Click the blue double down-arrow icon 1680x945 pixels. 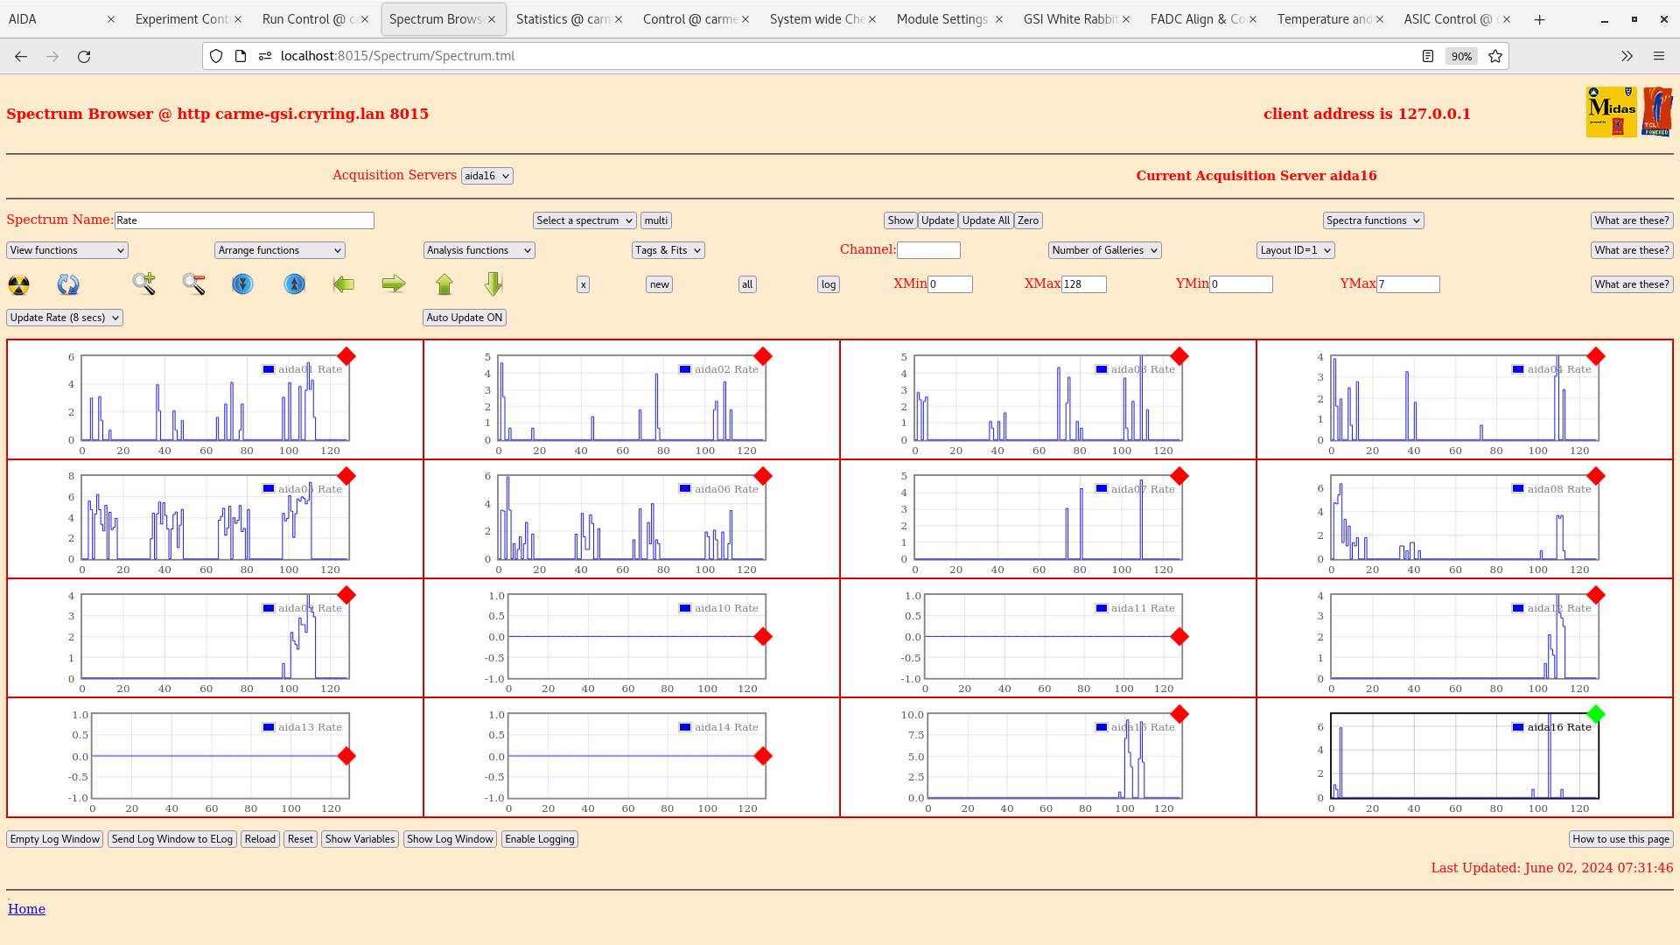(242, 283)
